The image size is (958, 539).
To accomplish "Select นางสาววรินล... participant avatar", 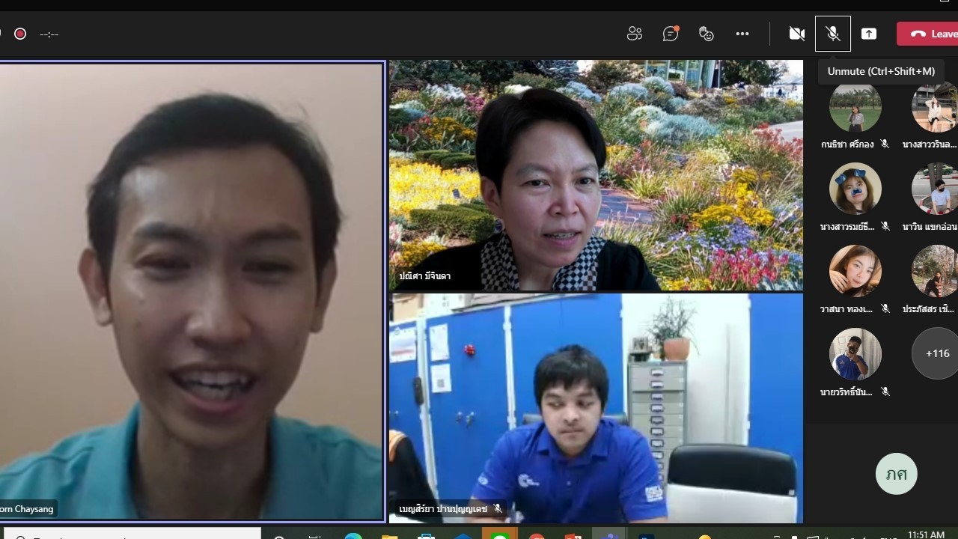I will tap(935, 106).
